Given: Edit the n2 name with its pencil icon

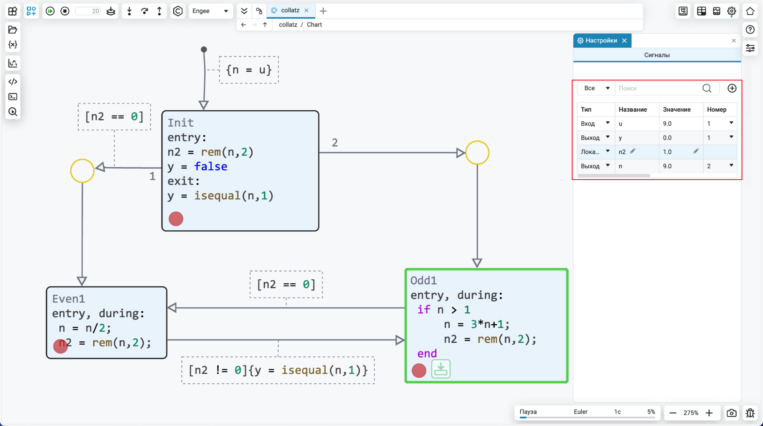Looking at the screenshot, I should coord(632,151).
